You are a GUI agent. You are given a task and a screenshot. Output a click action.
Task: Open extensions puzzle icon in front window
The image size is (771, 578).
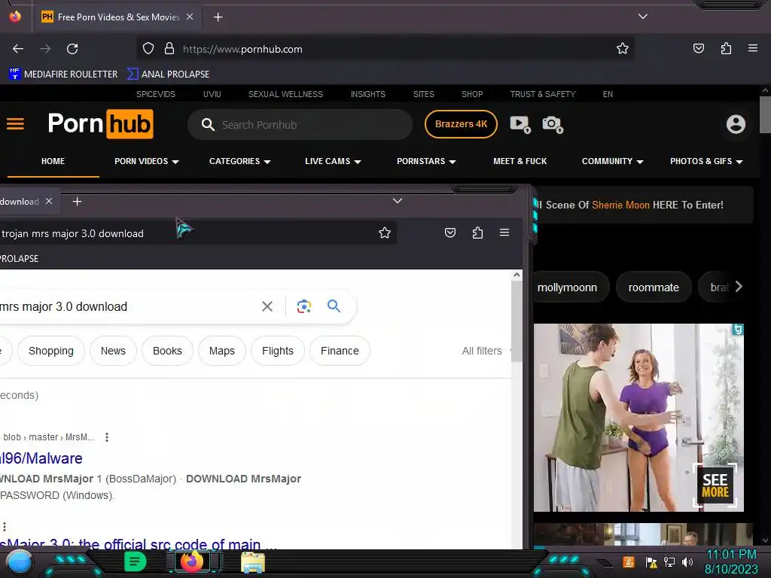point(477,233)
